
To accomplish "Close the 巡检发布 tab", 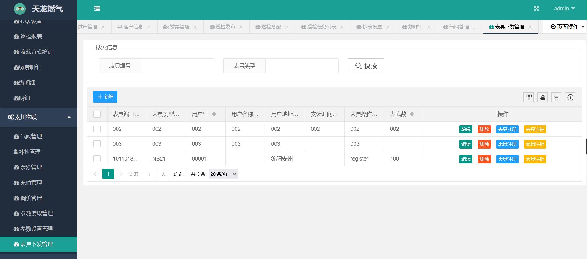I will [x=241, y=27].
